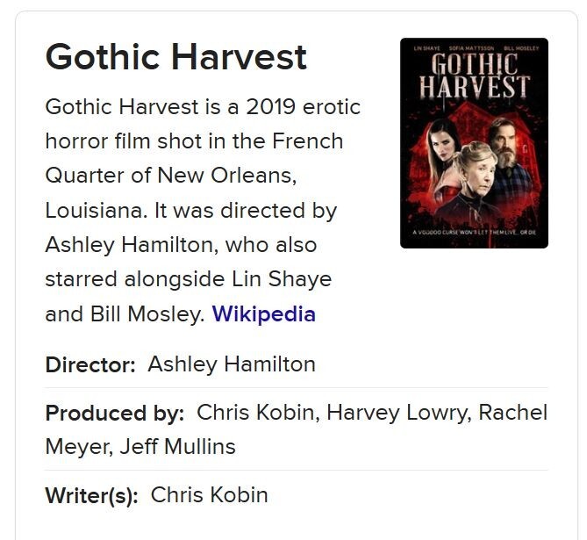587x540 pixels.
Task: Click the GOTHIC HARVEST title text on the poster
Action: pos(475,76)
